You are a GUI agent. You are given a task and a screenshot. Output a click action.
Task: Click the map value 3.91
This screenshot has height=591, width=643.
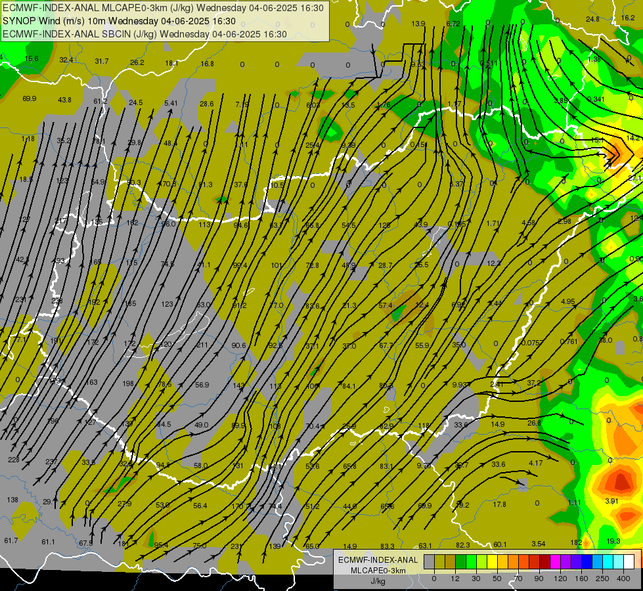[x=612, y=501]
